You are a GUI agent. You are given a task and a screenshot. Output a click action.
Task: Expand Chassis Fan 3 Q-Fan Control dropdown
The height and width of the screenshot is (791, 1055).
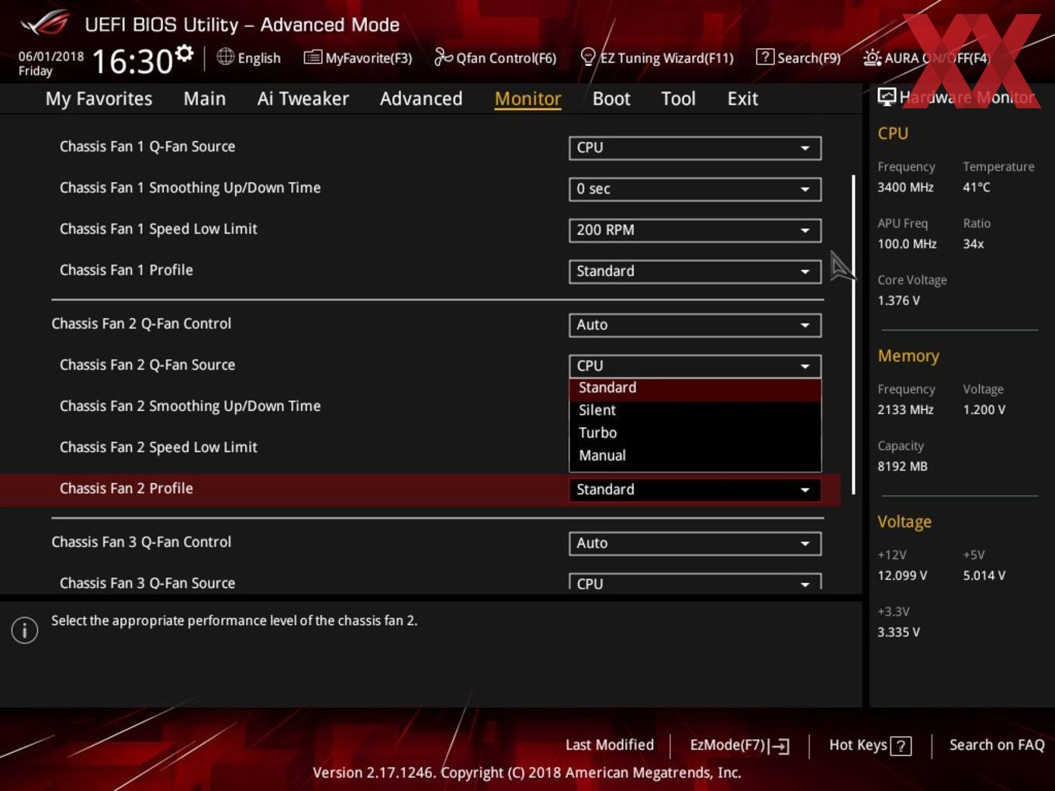coord(695,544)
